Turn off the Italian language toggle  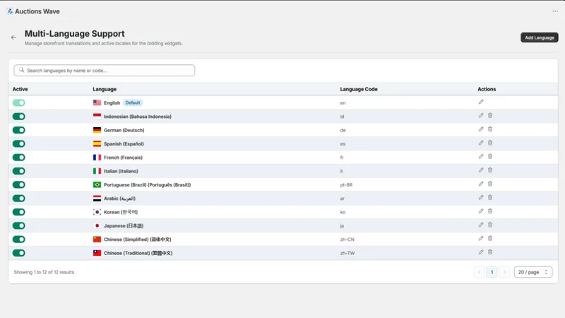point(19,171)
